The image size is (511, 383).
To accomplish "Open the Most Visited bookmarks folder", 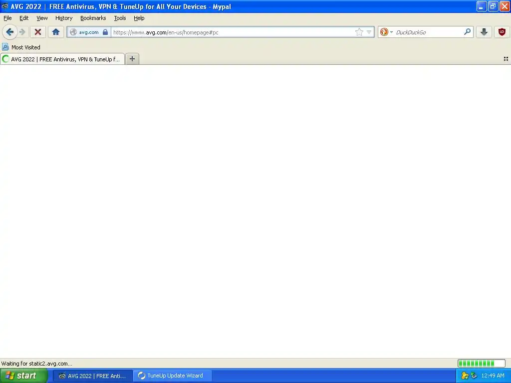I will [x=21, y=47].
